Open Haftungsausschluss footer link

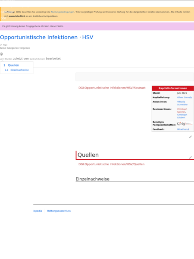tap(59, 211)
